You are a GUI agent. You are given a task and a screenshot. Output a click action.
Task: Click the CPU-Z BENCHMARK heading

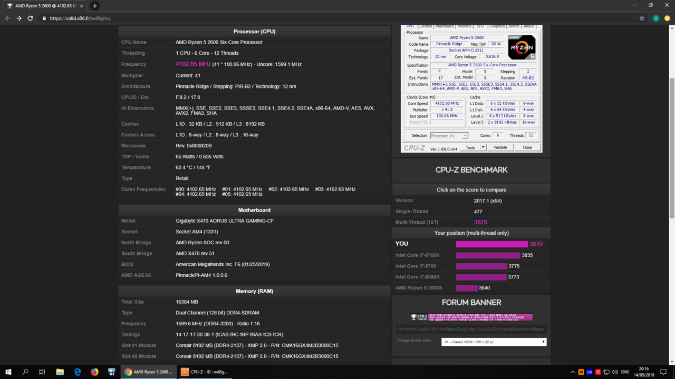tap(471, 170)
